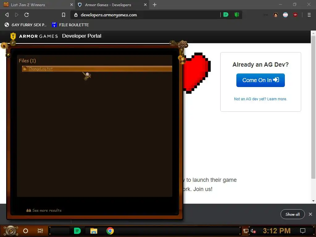Open the green notes extension icon in address bar
This screenshot has width=316, height=237.
(226, 15)
